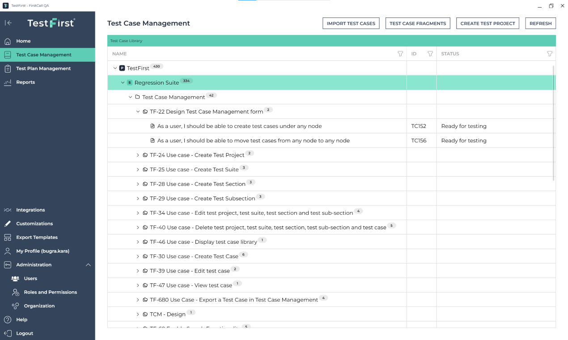Click the Export Templates icon
Image resolution: width=568 pixels, height=340 pixels.
pyautogui.click(x=8, y=238)
